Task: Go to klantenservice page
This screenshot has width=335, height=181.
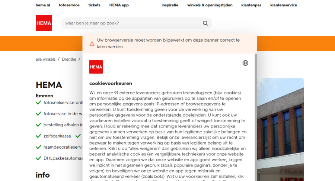Action: (x=284, y=5)
